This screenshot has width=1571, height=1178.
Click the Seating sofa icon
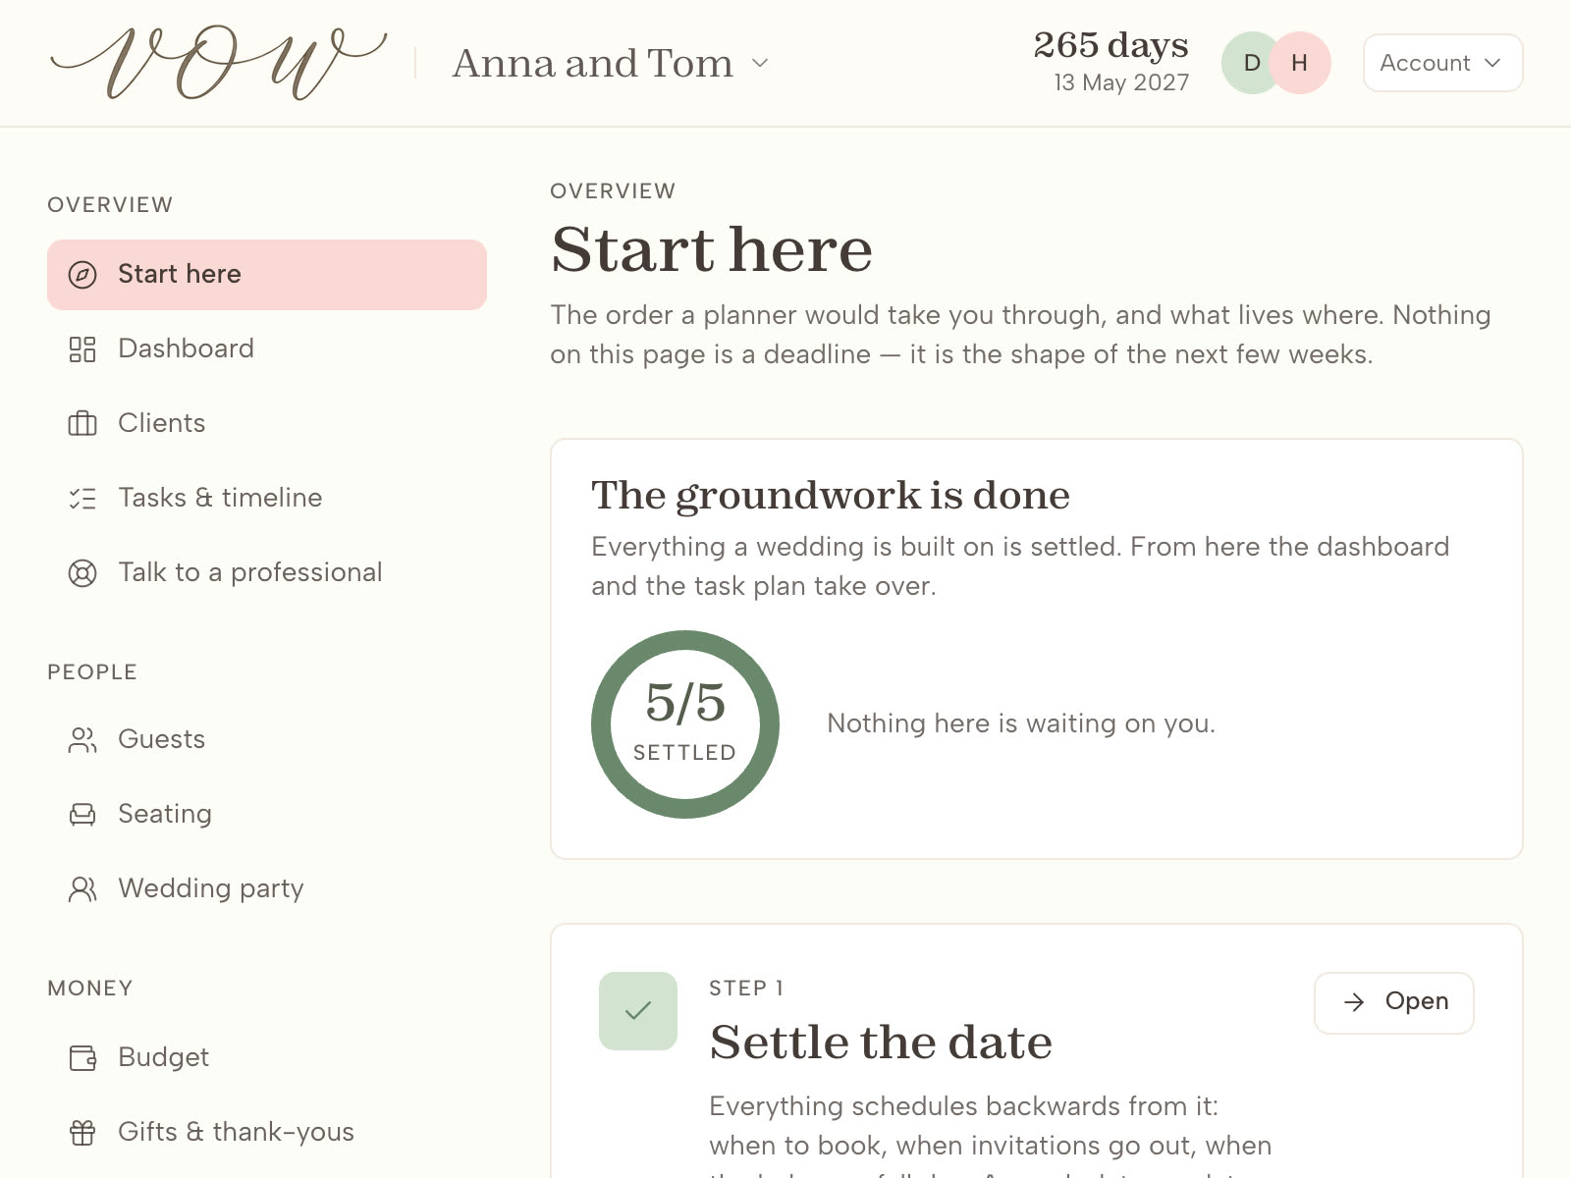82,815
